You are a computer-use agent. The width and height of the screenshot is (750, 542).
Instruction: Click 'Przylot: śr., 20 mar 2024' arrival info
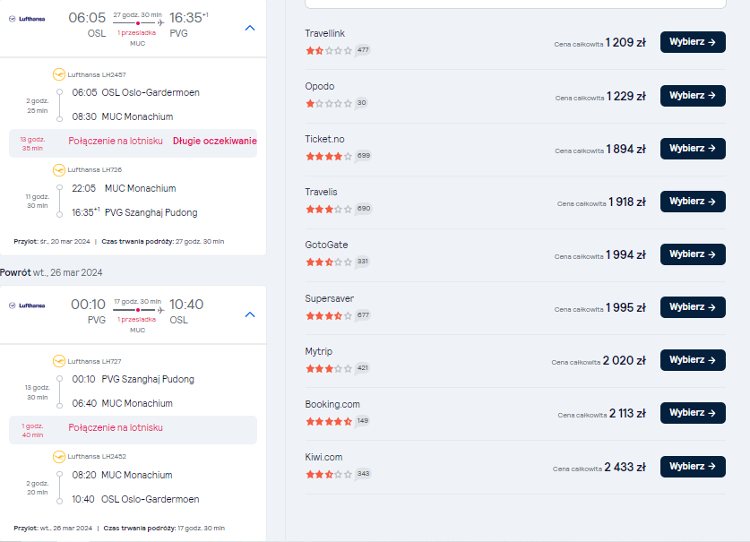pos(52,242)
